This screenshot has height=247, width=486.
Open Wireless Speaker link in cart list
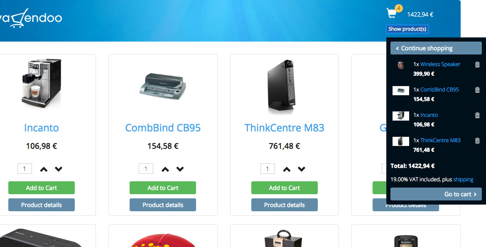coord(440,64)
